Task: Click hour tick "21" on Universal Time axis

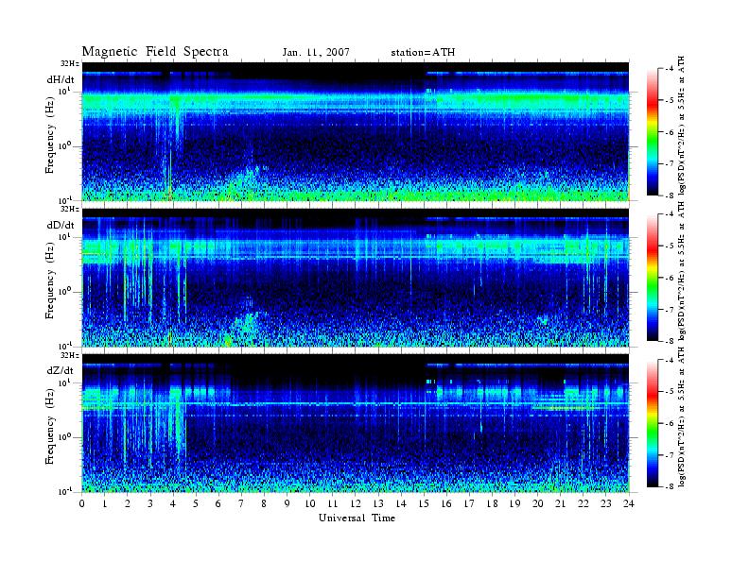Action: pos(560,504)
